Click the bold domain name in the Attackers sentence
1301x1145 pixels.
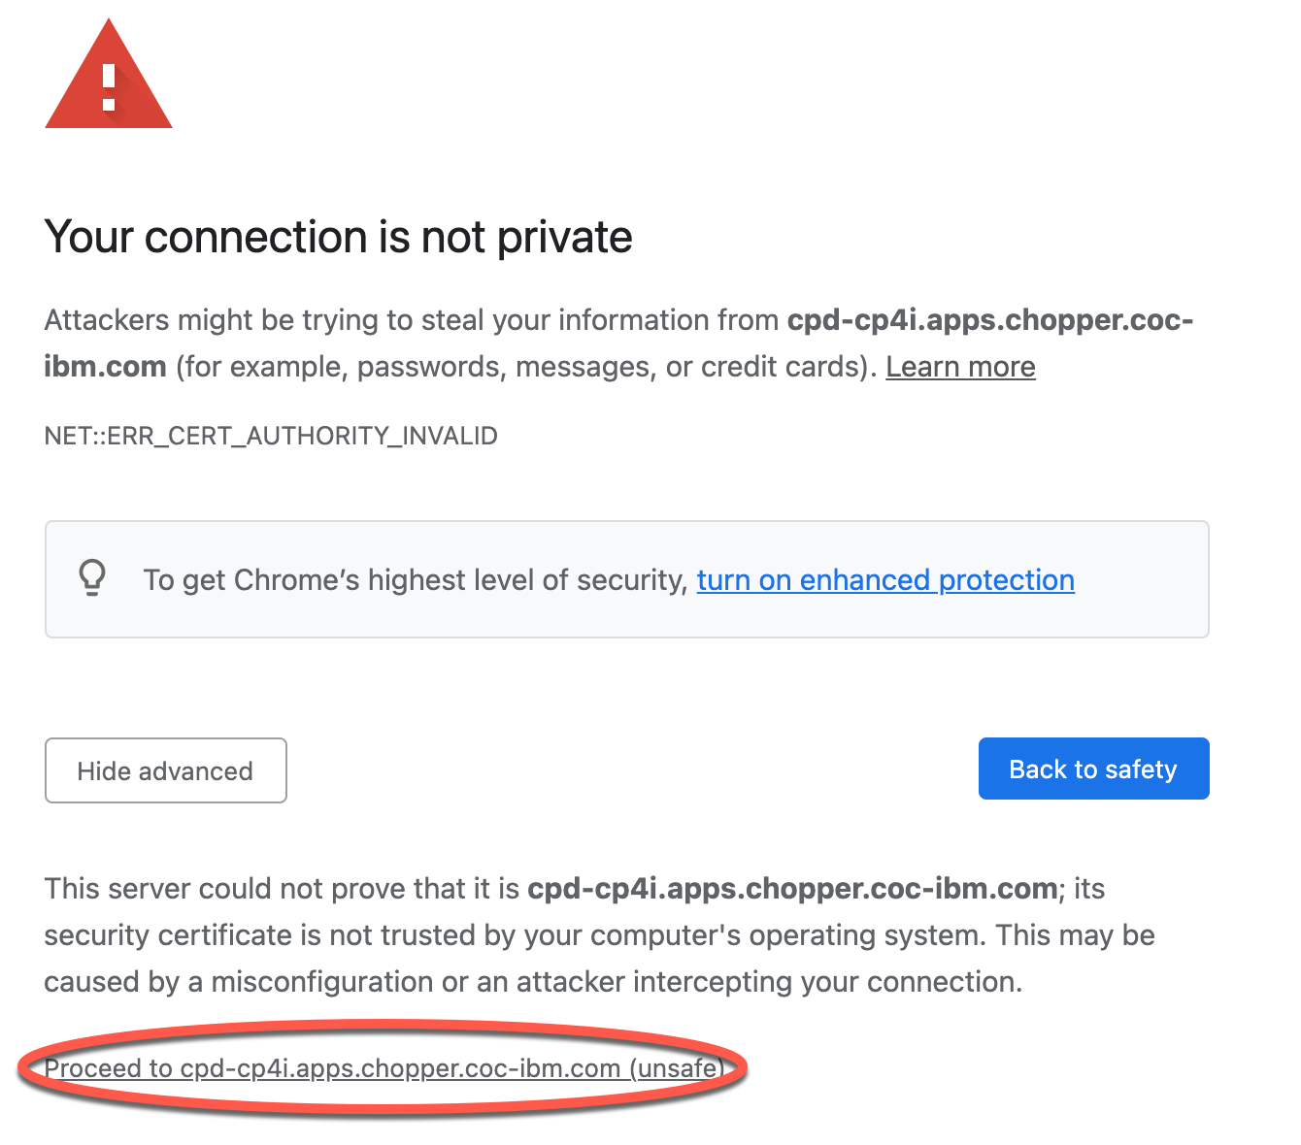pos(989,320)
